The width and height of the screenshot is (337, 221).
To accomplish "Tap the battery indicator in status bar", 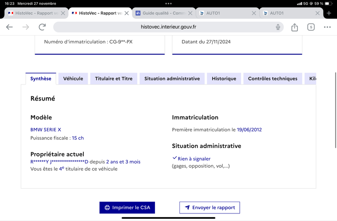I will pyautogui.click(x=328, y=3).
